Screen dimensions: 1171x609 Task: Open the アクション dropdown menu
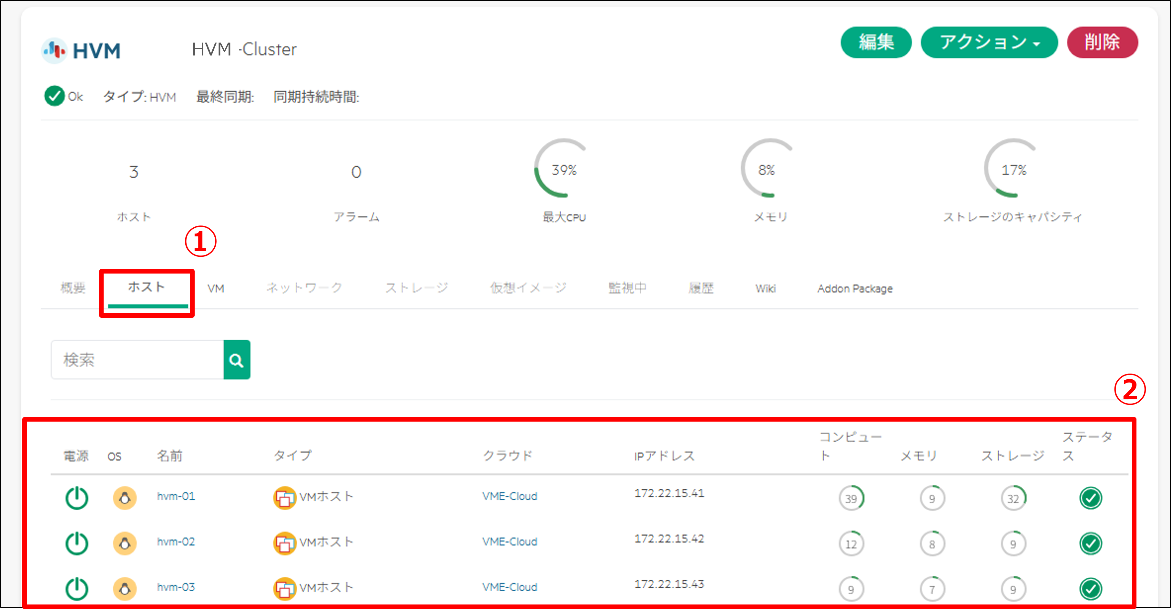click(x=989, y=42)
